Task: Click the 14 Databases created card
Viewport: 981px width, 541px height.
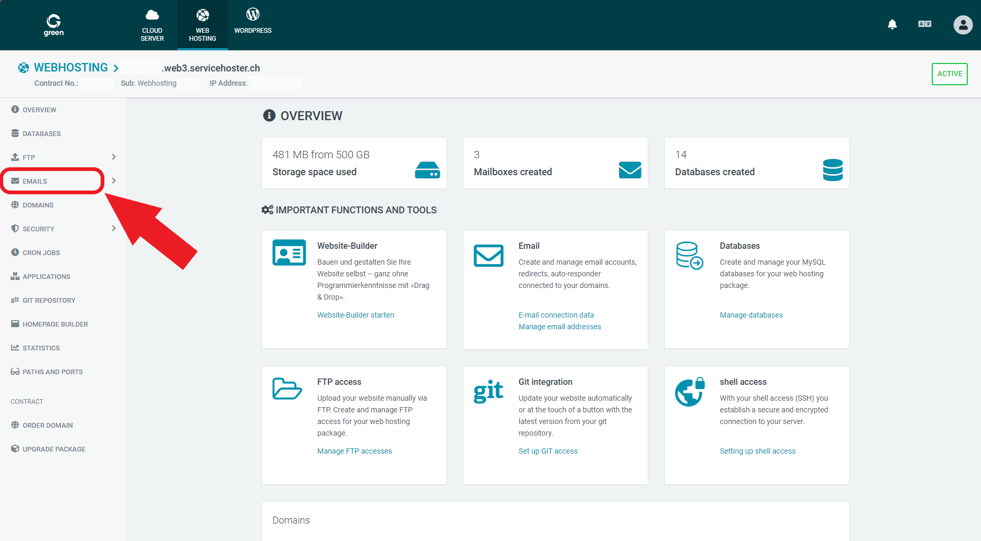Action: pos(757,163)
